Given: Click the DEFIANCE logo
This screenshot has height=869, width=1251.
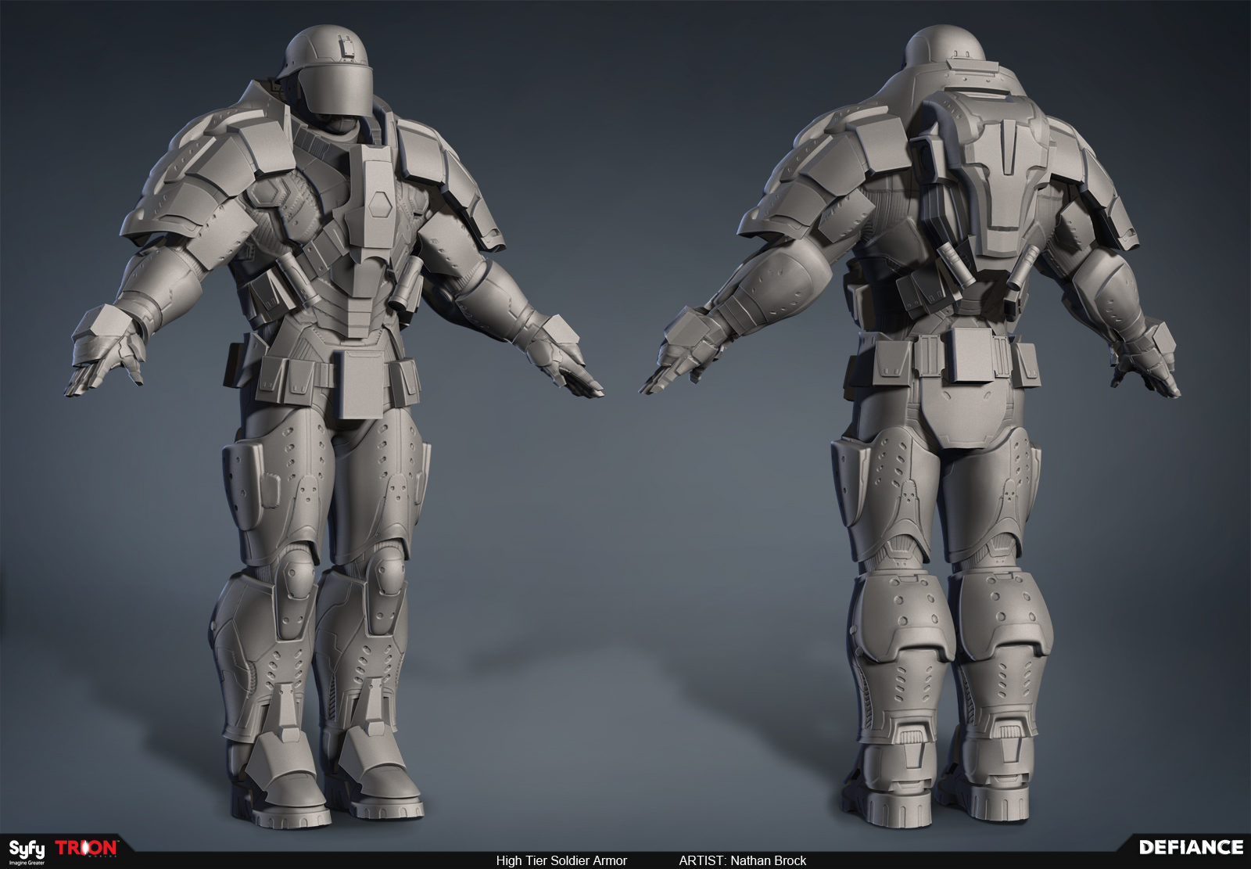Looking at the screenshot, I should click(x=1191, y=848).
